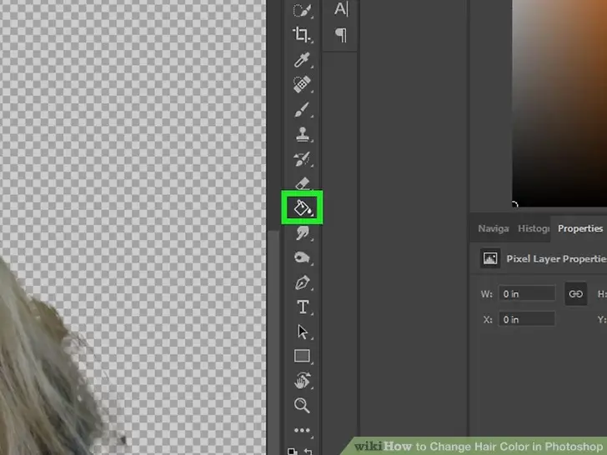607x455 pixels.
Task: Click inside the color picker gradient field
Action: (x=559, y=100)
